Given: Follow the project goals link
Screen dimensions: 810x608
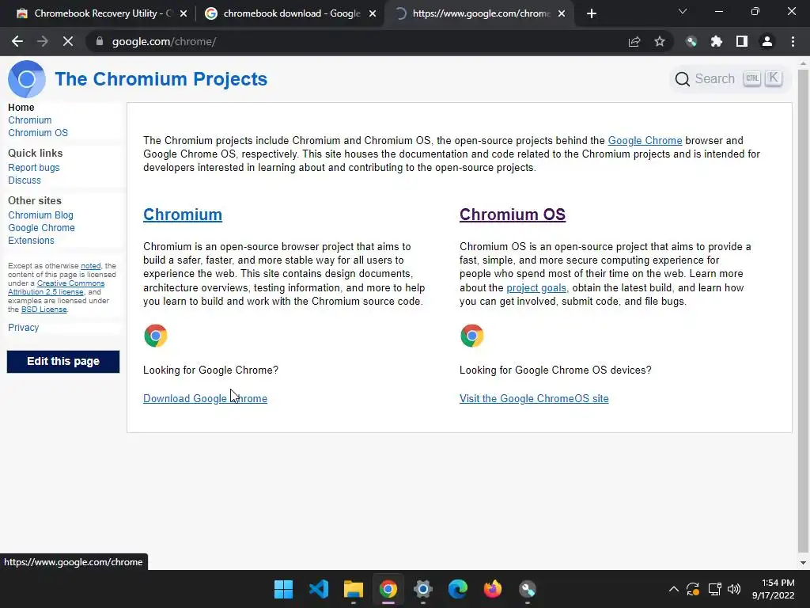Looking at the screenshot, I should coord(536,288).
